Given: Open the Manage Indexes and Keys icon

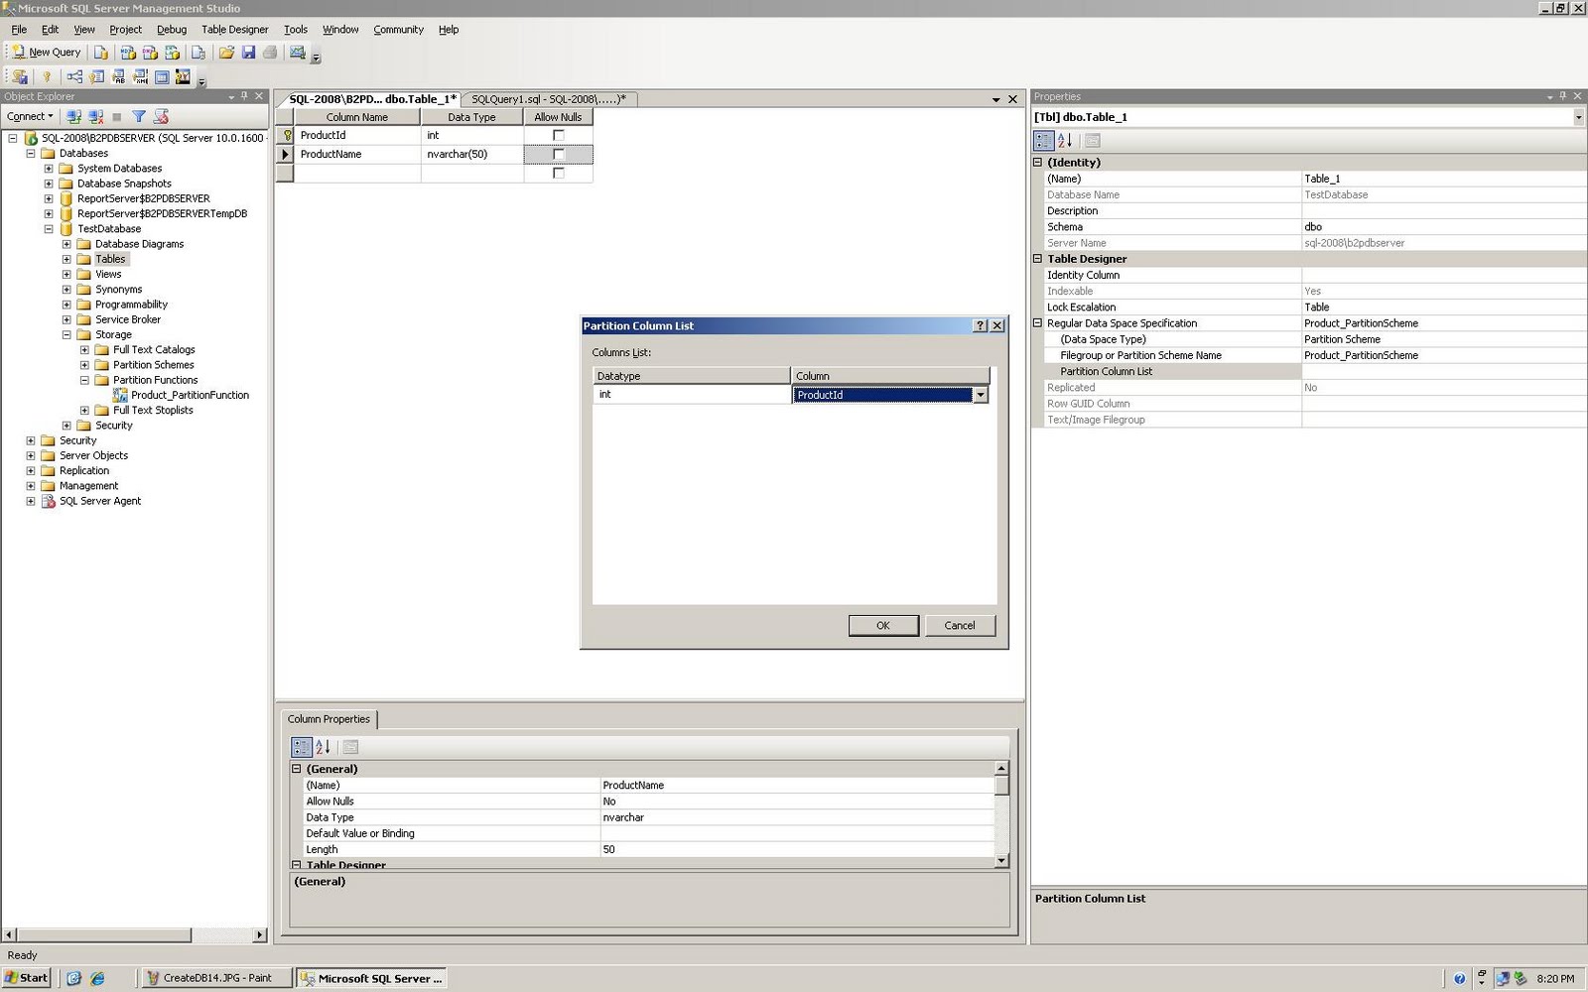Looking at the screenshot, I should coord(96,76).
